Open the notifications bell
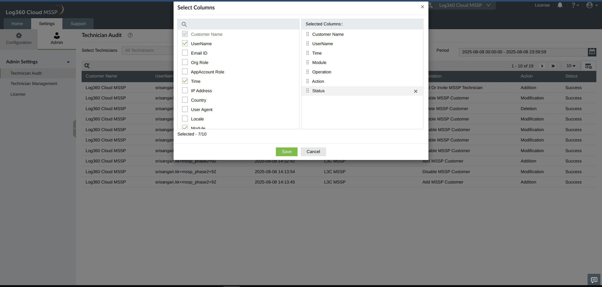The width and height of the screenshot is (602, 287). [x=560, y=5]
